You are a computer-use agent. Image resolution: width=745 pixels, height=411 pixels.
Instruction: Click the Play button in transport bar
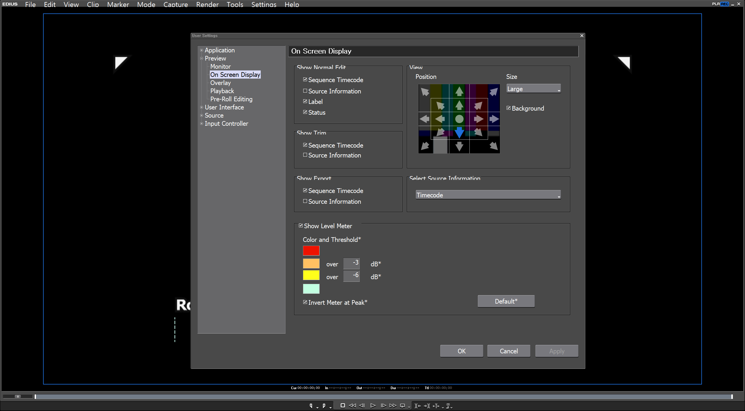(373, 405)
